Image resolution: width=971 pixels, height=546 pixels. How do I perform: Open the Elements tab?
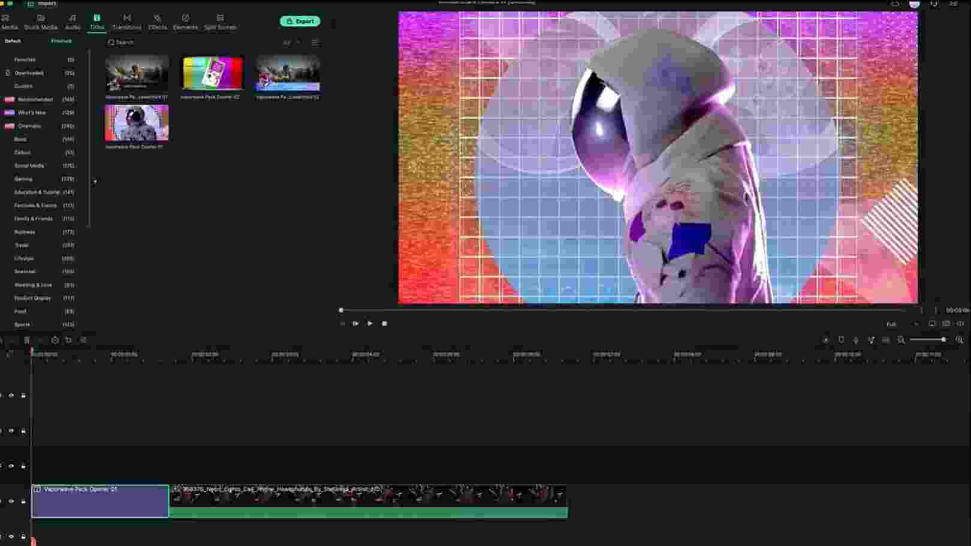pos(185,22)
